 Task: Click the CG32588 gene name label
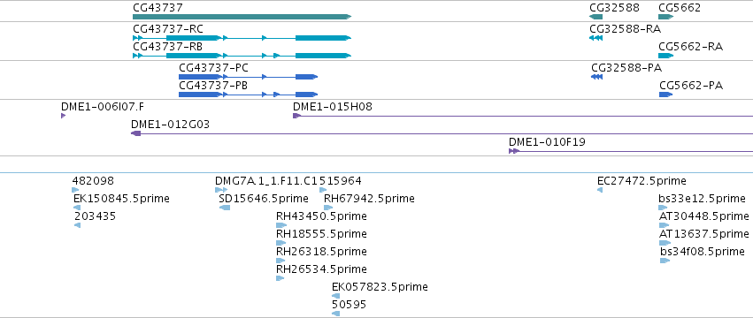[x=614, y=8]
